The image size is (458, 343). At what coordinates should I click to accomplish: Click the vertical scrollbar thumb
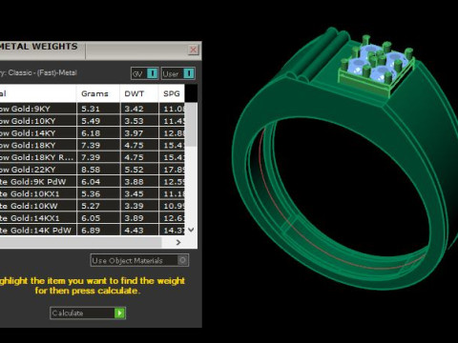[191, 125]
